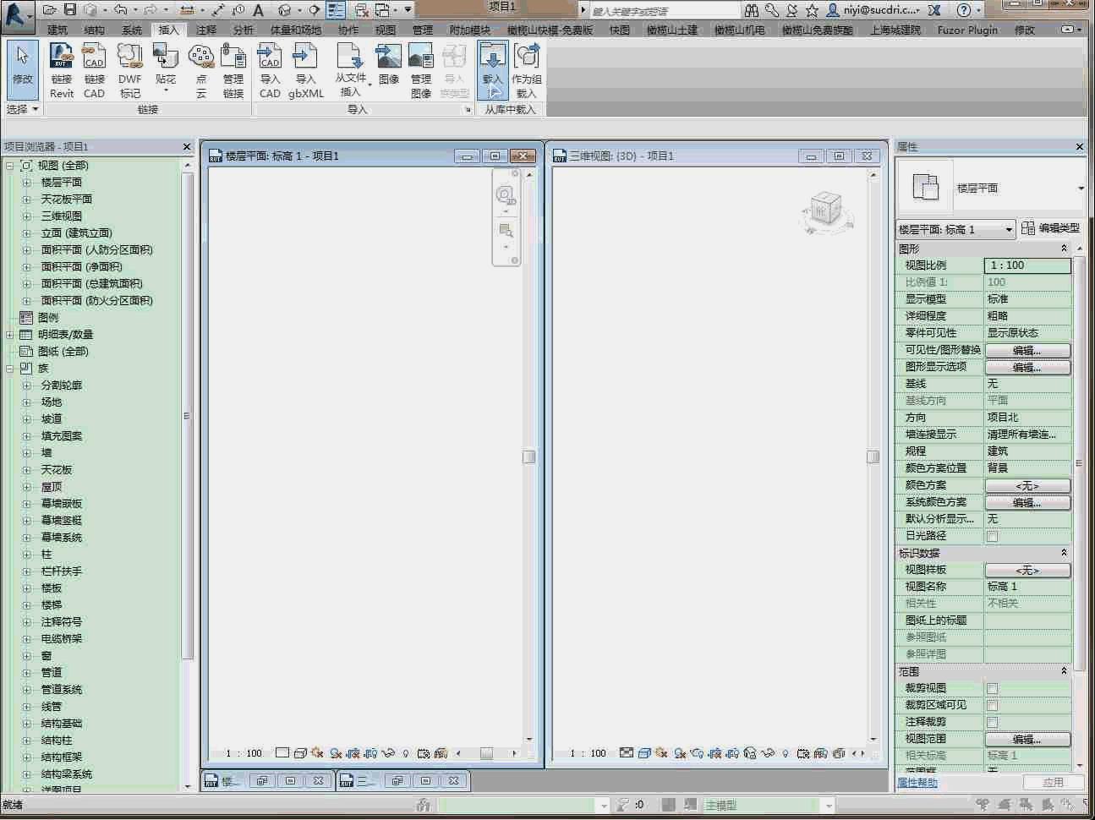Click the detail level icon in the floor plan view control bar
Image resolution: width=1095 pixels, height=820 pixels.
click(282, 752)
